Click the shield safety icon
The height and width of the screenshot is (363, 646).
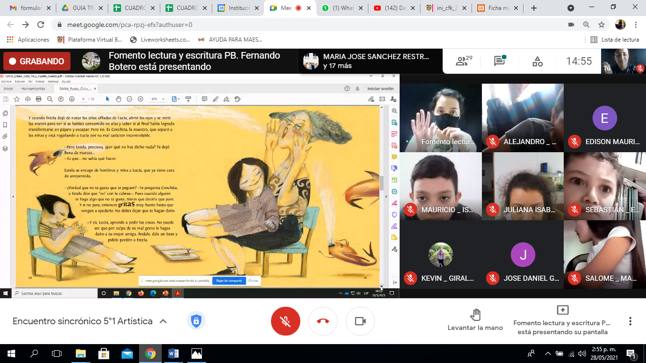196,321
